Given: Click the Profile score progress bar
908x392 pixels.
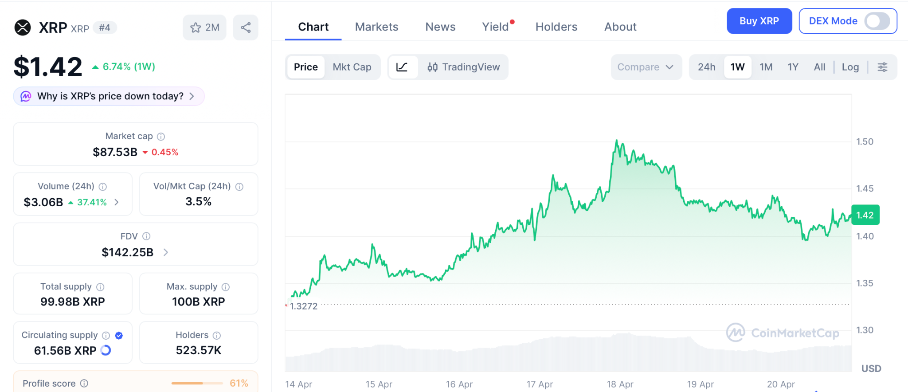Looking at the screenshot, I should click(x=197, y=383).
